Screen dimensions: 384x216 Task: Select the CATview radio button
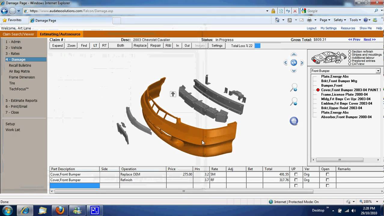coord(350,64)
